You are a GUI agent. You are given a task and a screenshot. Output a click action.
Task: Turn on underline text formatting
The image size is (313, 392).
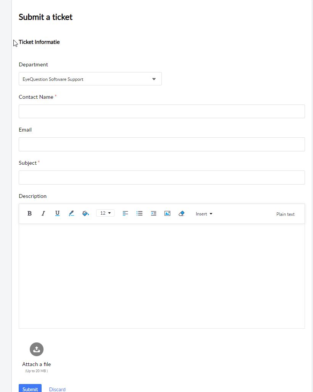[x=57, y=214]
